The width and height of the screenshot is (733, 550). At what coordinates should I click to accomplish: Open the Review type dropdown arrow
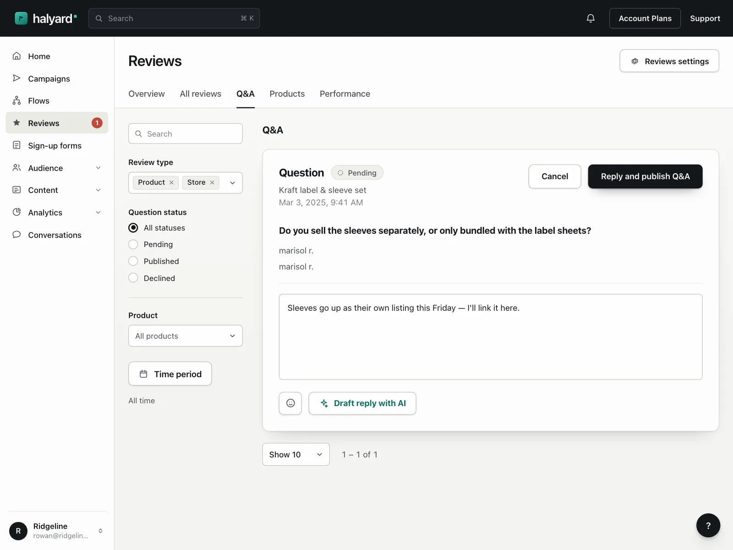(x=232, y=183)
